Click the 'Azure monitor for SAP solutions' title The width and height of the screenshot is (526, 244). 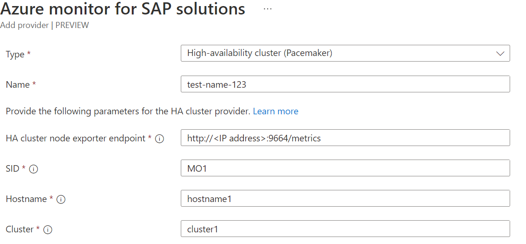click(x=123, y=9)
